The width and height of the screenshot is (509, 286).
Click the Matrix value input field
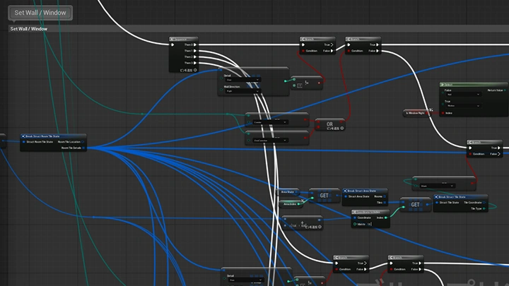[370, 224]
